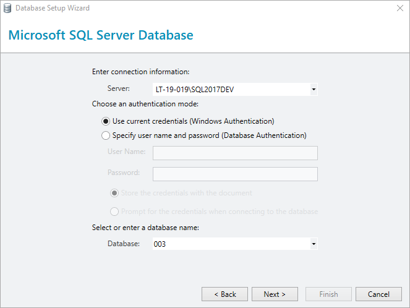Click the User Name input field
Image resolution: width=410 pixels, height=308 pixels.
tap(235, 153)
